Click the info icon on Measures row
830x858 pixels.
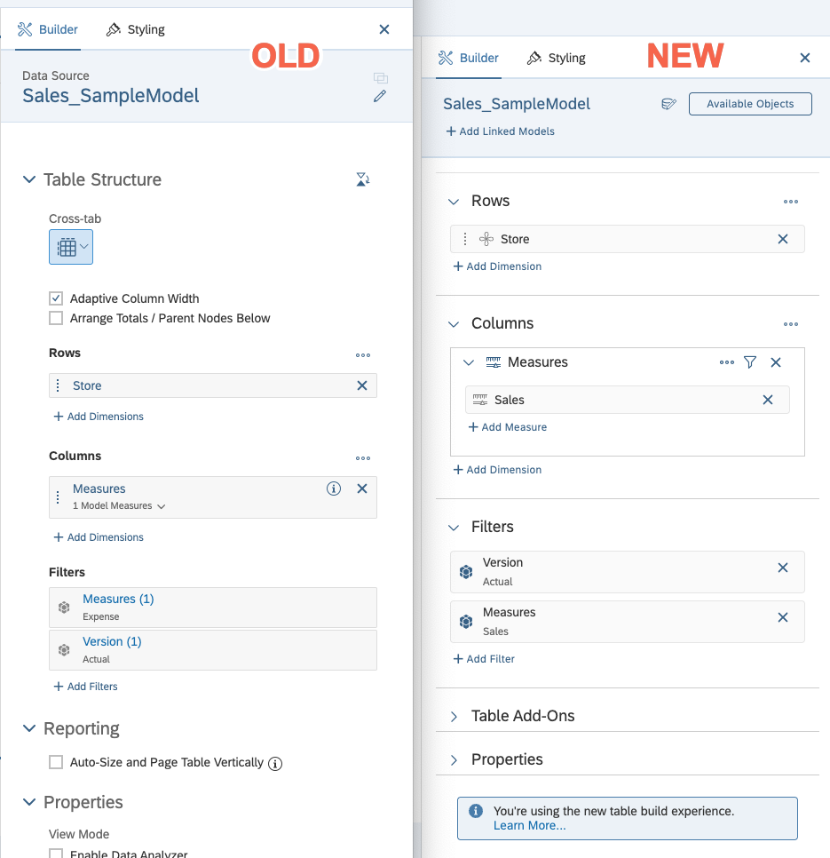(x=334, y=489)
